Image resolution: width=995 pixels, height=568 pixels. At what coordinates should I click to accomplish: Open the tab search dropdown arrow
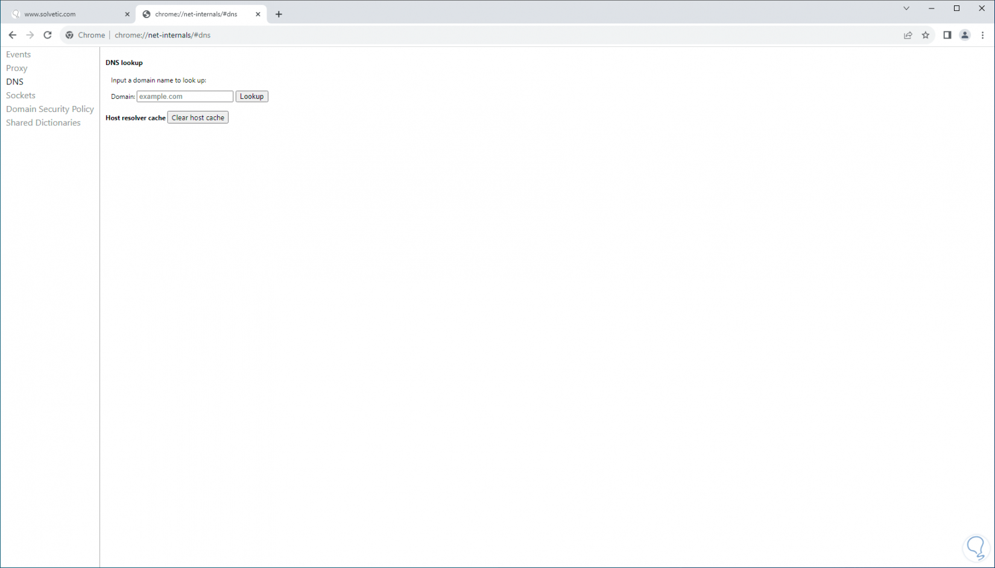(906, 8)
